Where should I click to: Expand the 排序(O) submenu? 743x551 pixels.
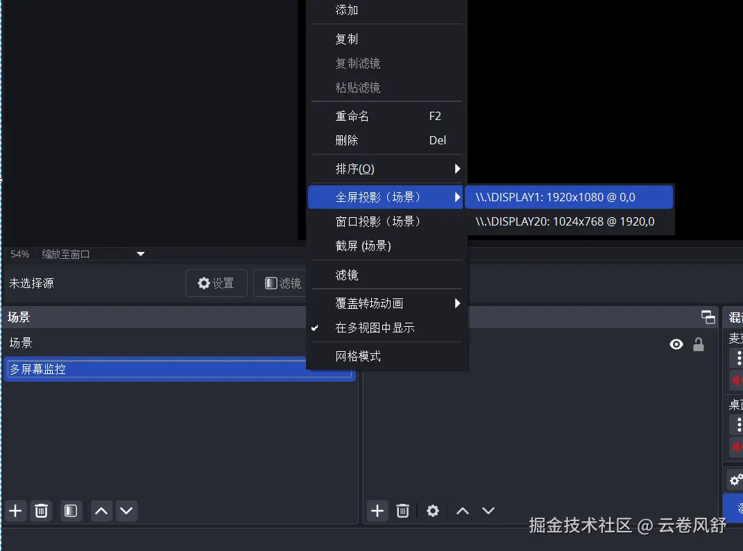point(386,169)
